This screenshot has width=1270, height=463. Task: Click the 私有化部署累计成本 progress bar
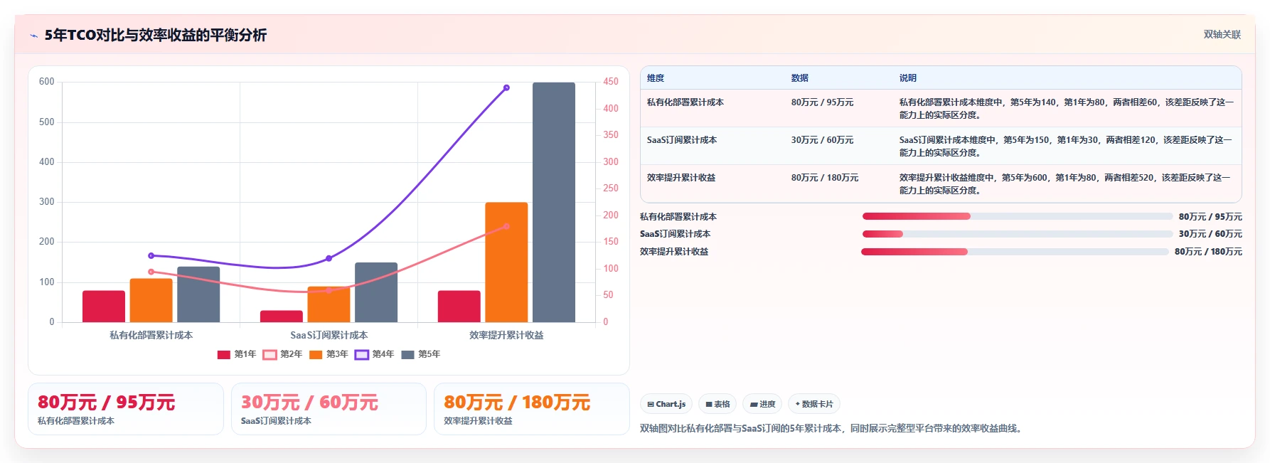point(1017,216)
